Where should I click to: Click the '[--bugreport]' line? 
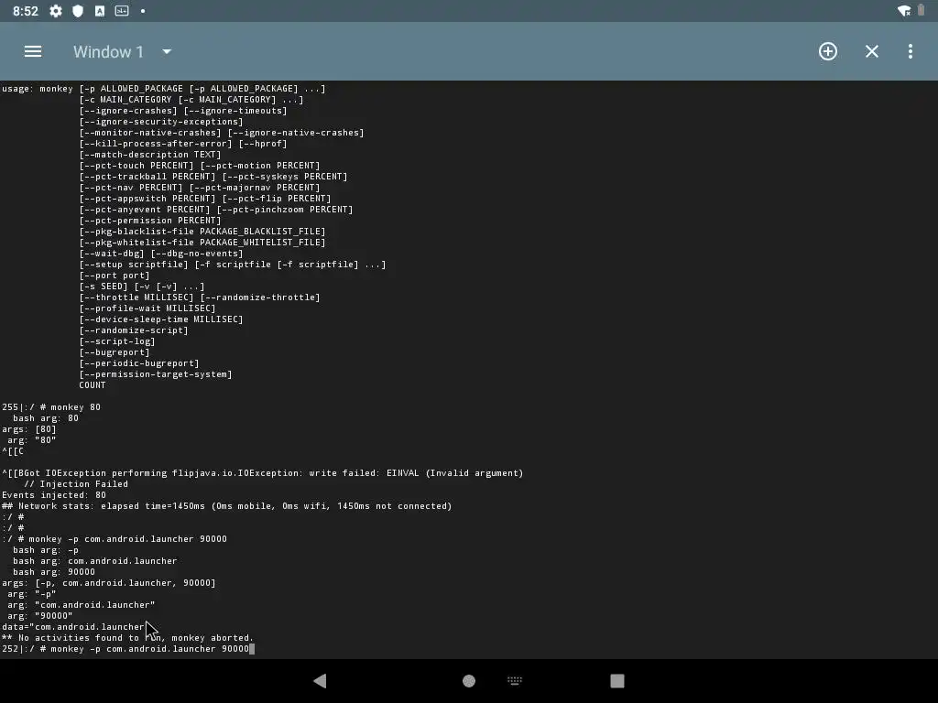coord(115,352)
